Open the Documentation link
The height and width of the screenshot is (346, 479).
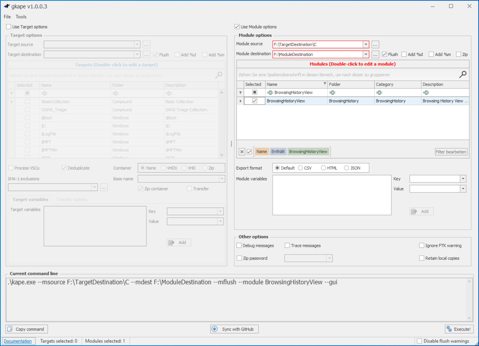18,341
